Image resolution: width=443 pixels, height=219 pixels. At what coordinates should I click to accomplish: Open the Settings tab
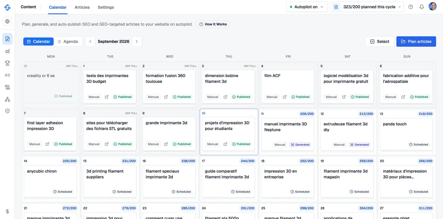(x=106, y=7)
